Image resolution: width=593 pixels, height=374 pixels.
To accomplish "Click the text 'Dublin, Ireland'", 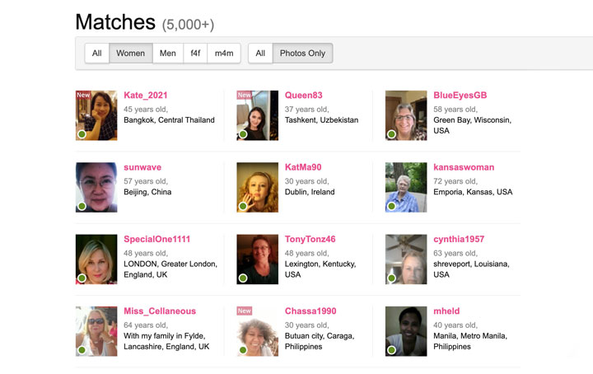I will pyautogui.click(x=310, y=192).
